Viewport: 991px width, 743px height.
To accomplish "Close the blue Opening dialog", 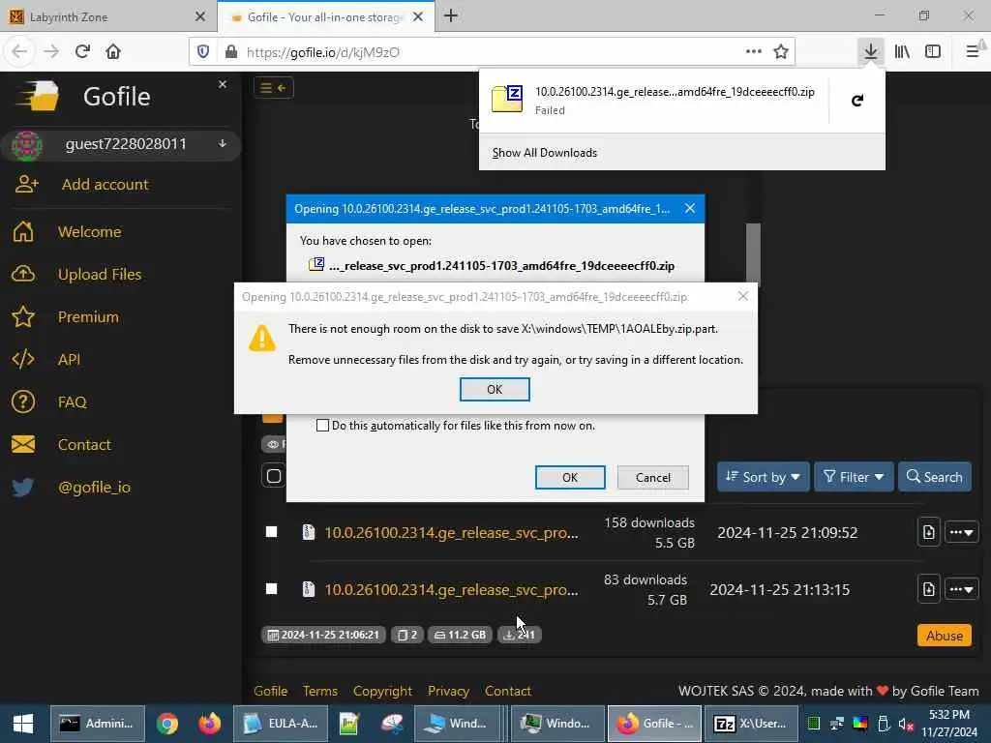I will tap(690, 209).
